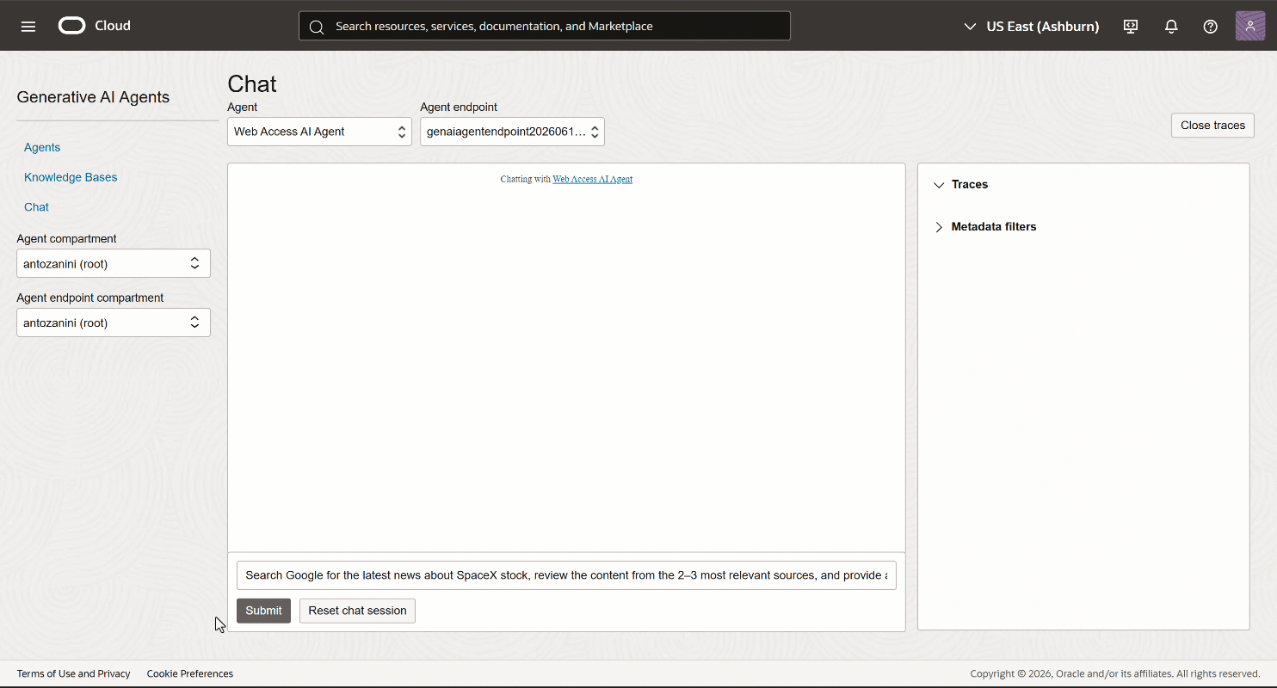Image resolution: width=1277 pixels, height=688 pixels.
Task: Open the help question mark icon
Action: click(1210, 26)
